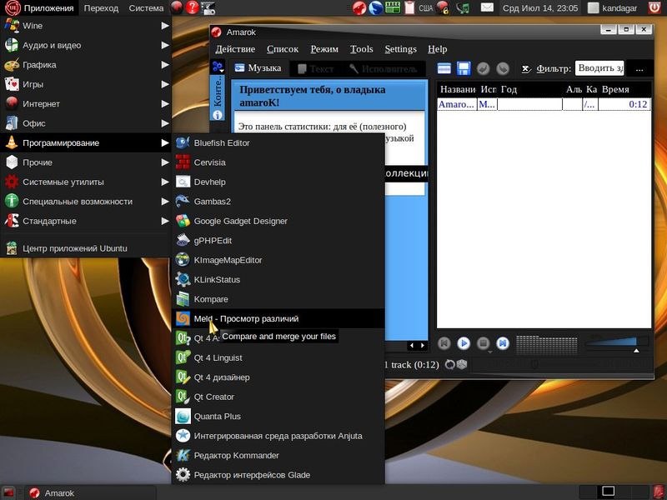Open Qt 4 Linguist

[x=278, y=358]
